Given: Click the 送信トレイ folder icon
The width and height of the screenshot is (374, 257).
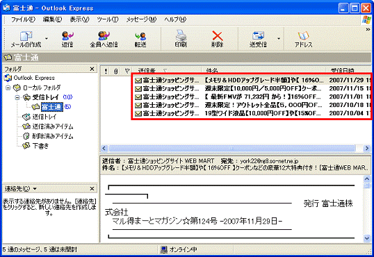Looking at the screenshot, I should pos(26,117).
